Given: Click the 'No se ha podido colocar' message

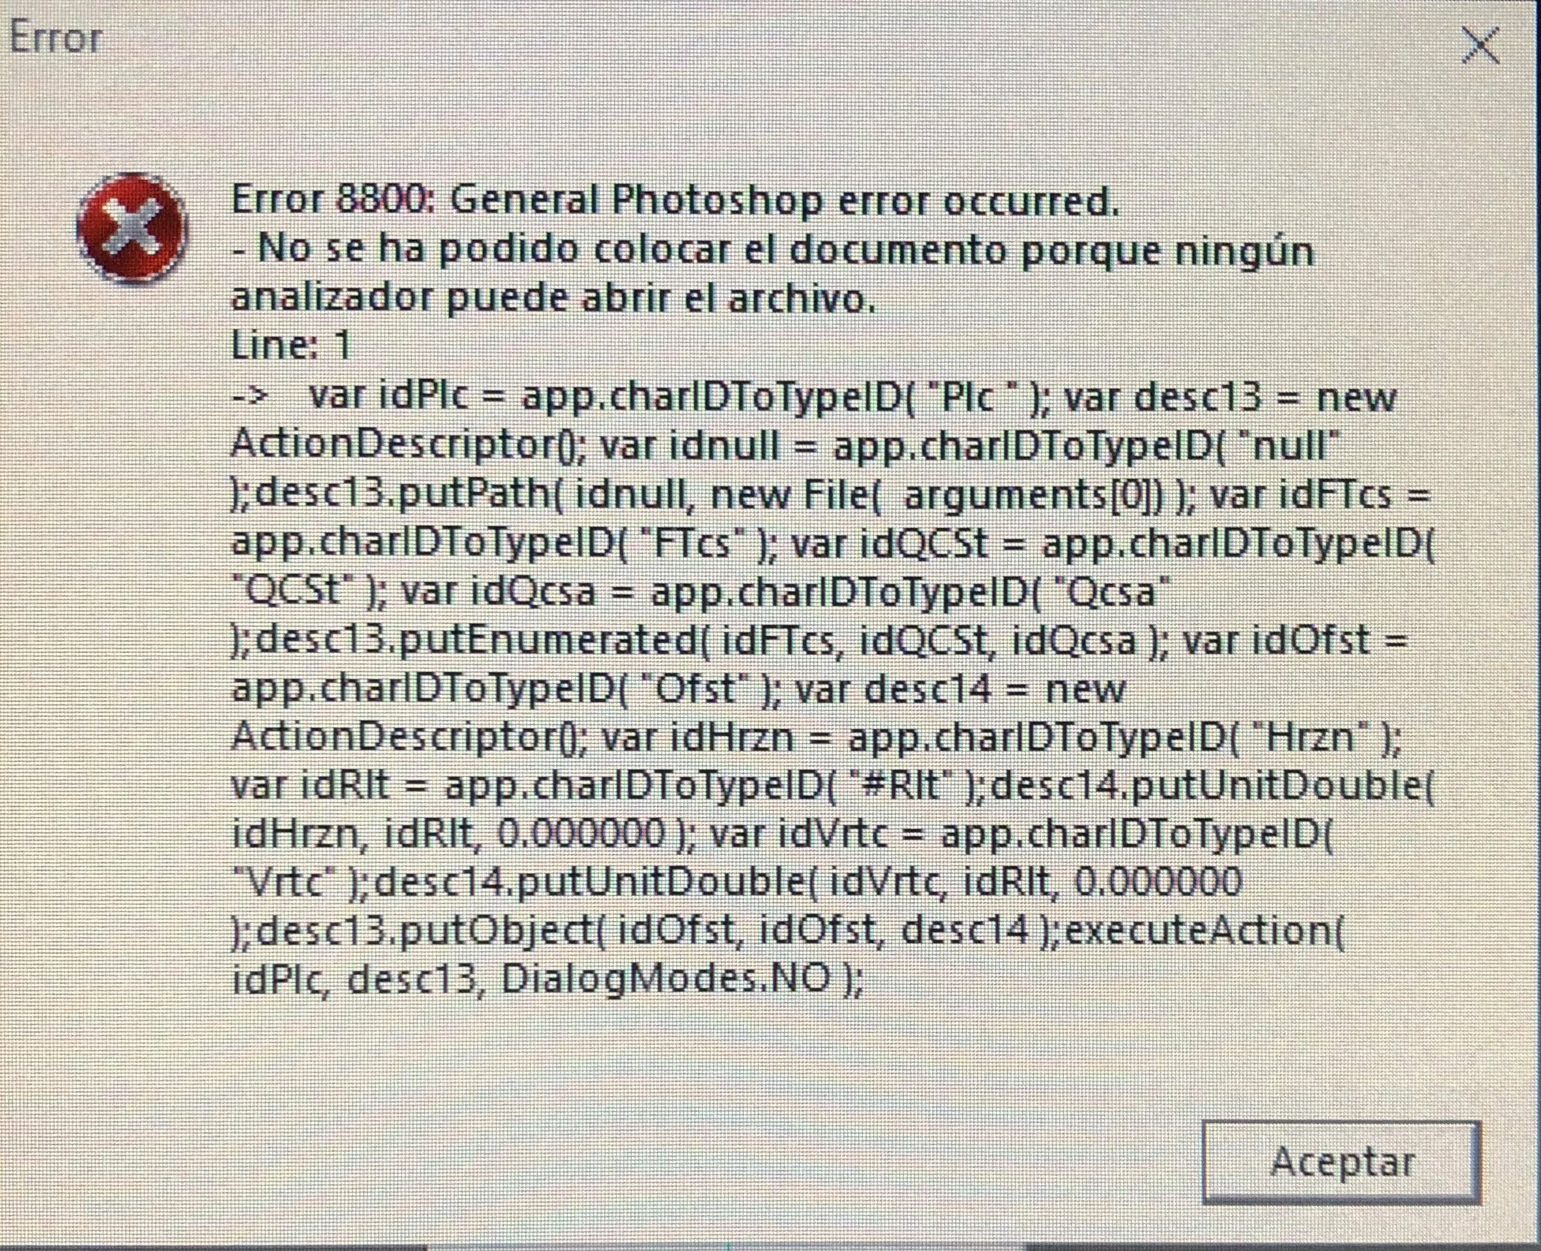Looking at the screenshot, I should [x=773, y=251].
